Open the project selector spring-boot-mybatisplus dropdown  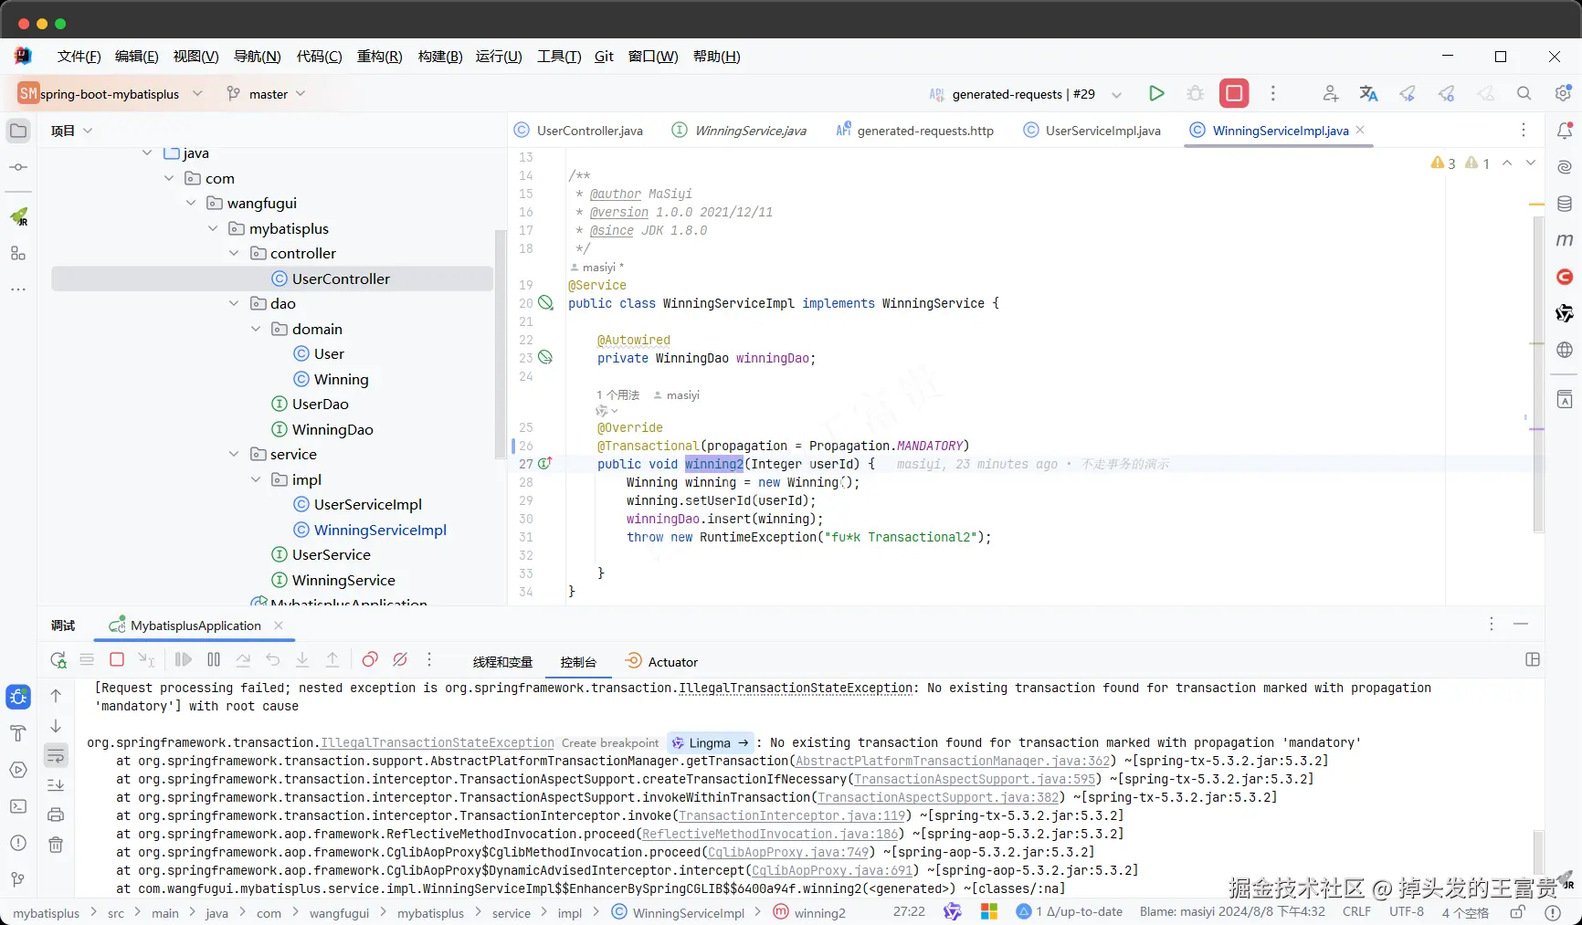click(x=111, y=93)
